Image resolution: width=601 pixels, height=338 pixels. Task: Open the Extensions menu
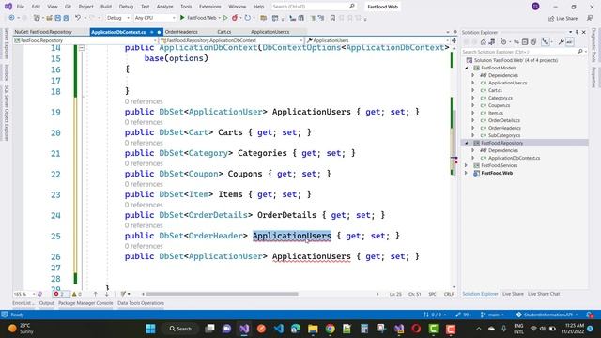[x=210, y=7]
